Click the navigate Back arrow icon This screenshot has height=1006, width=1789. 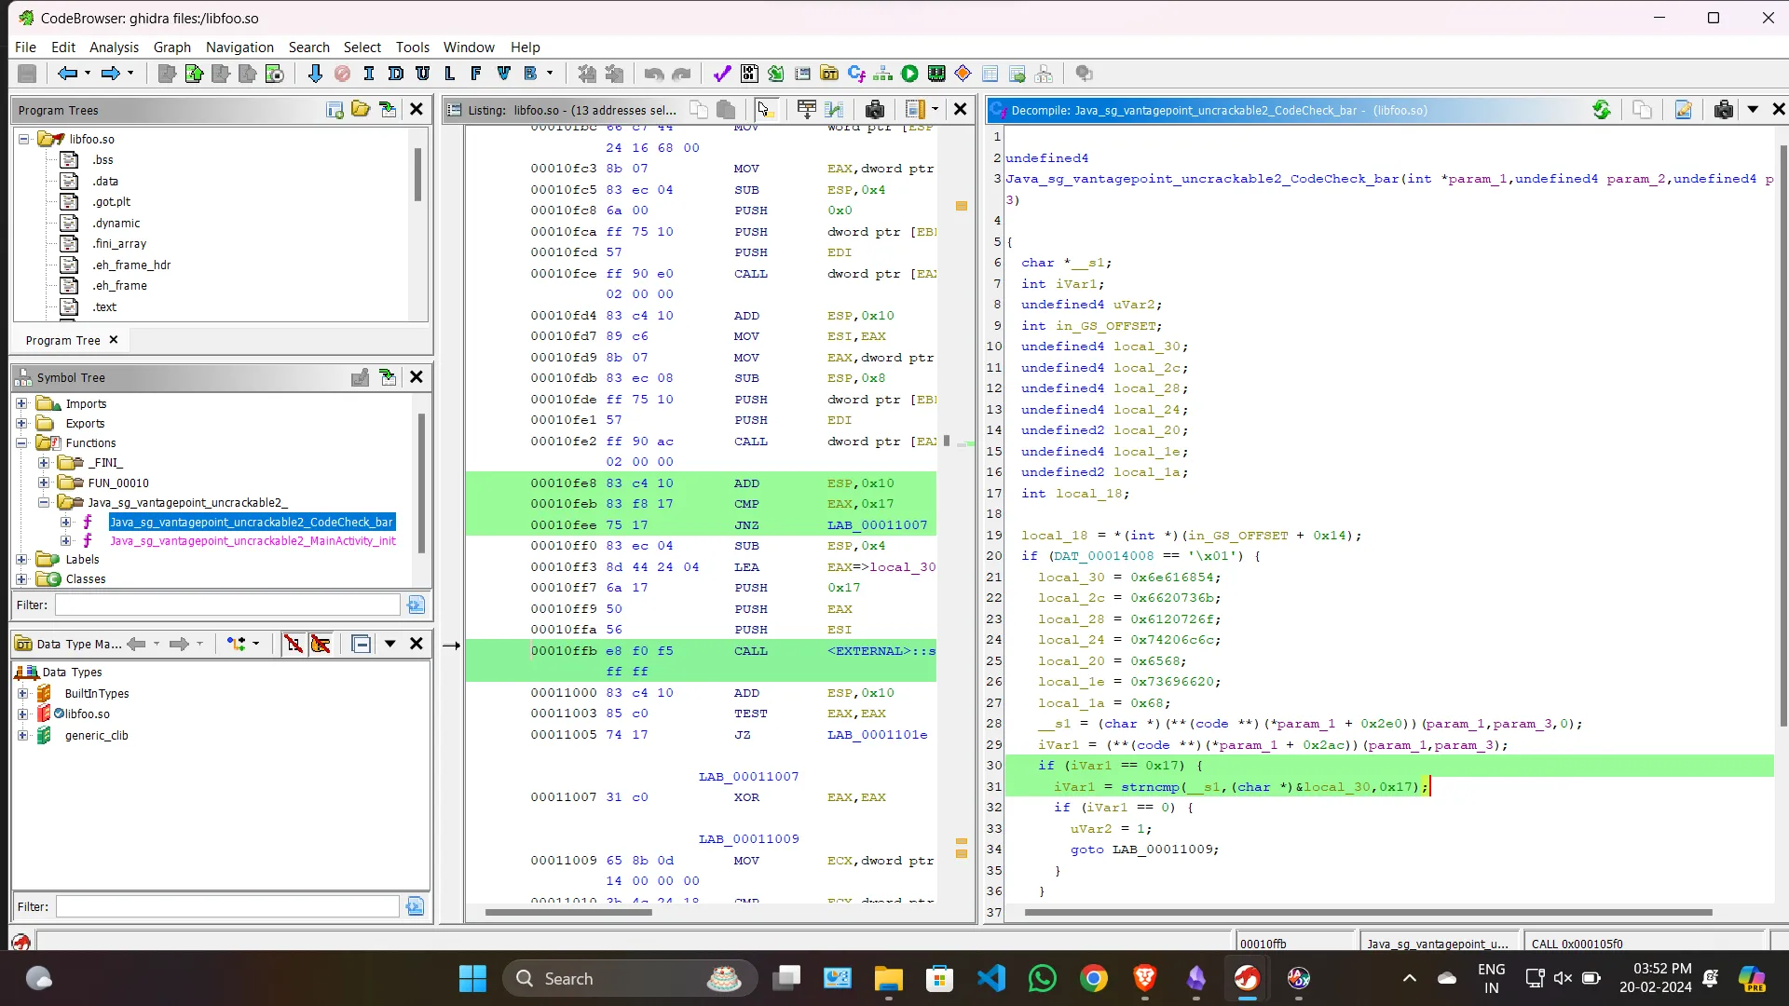click(x=66, y=74)
